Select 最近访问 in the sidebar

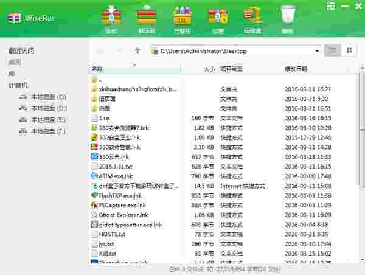[21, 50]
